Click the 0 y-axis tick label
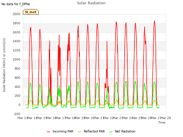The width and height of the screenshot is (183, 137). (x=19, y=105)
